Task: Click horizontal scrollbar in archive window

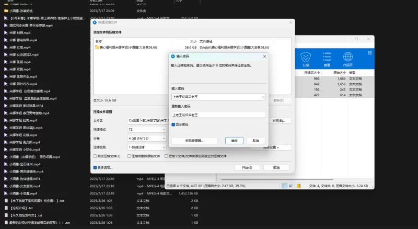Action: pos(277,179)
